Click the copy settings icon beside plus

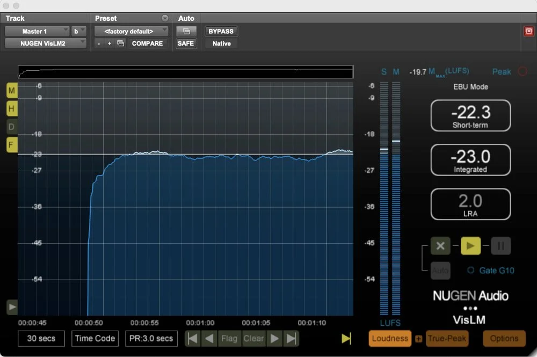tap(120, 43)
